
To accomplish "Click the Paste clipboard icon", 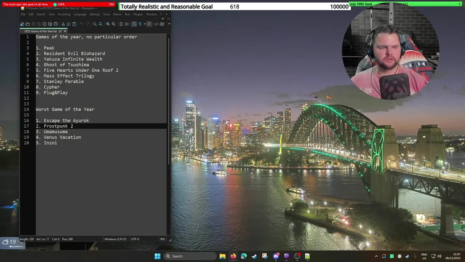I will [x=74, y=24].
